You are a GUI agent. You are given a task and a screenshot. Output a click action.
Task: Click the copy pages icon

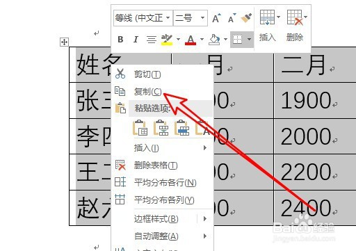pos(120,91)
